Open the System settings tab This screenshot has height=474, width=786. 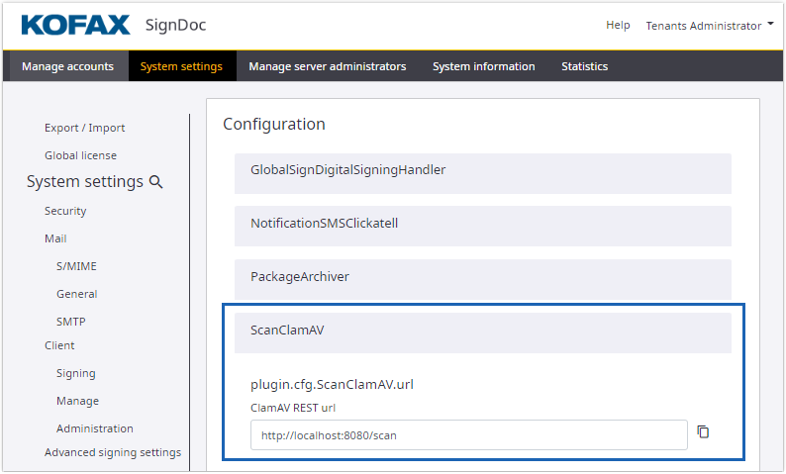(181, 66)
